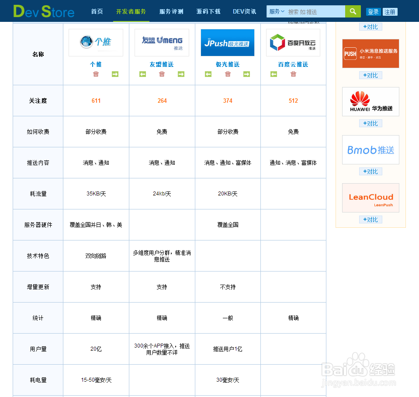Add LeanCloud to comparison via +对比
The height and width of the screenshot is (397, 419).
point(370,219)
